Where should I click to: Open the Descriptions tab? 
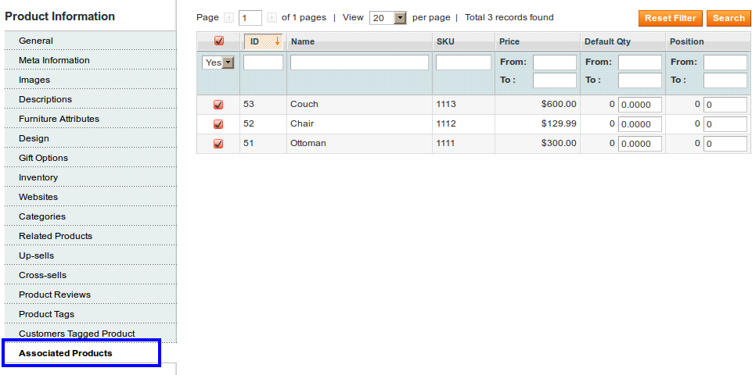click(91, 100)
